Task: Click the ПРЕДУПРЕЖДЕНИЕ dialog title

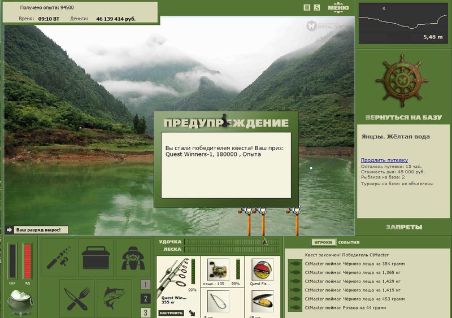Action: point(226,123)
